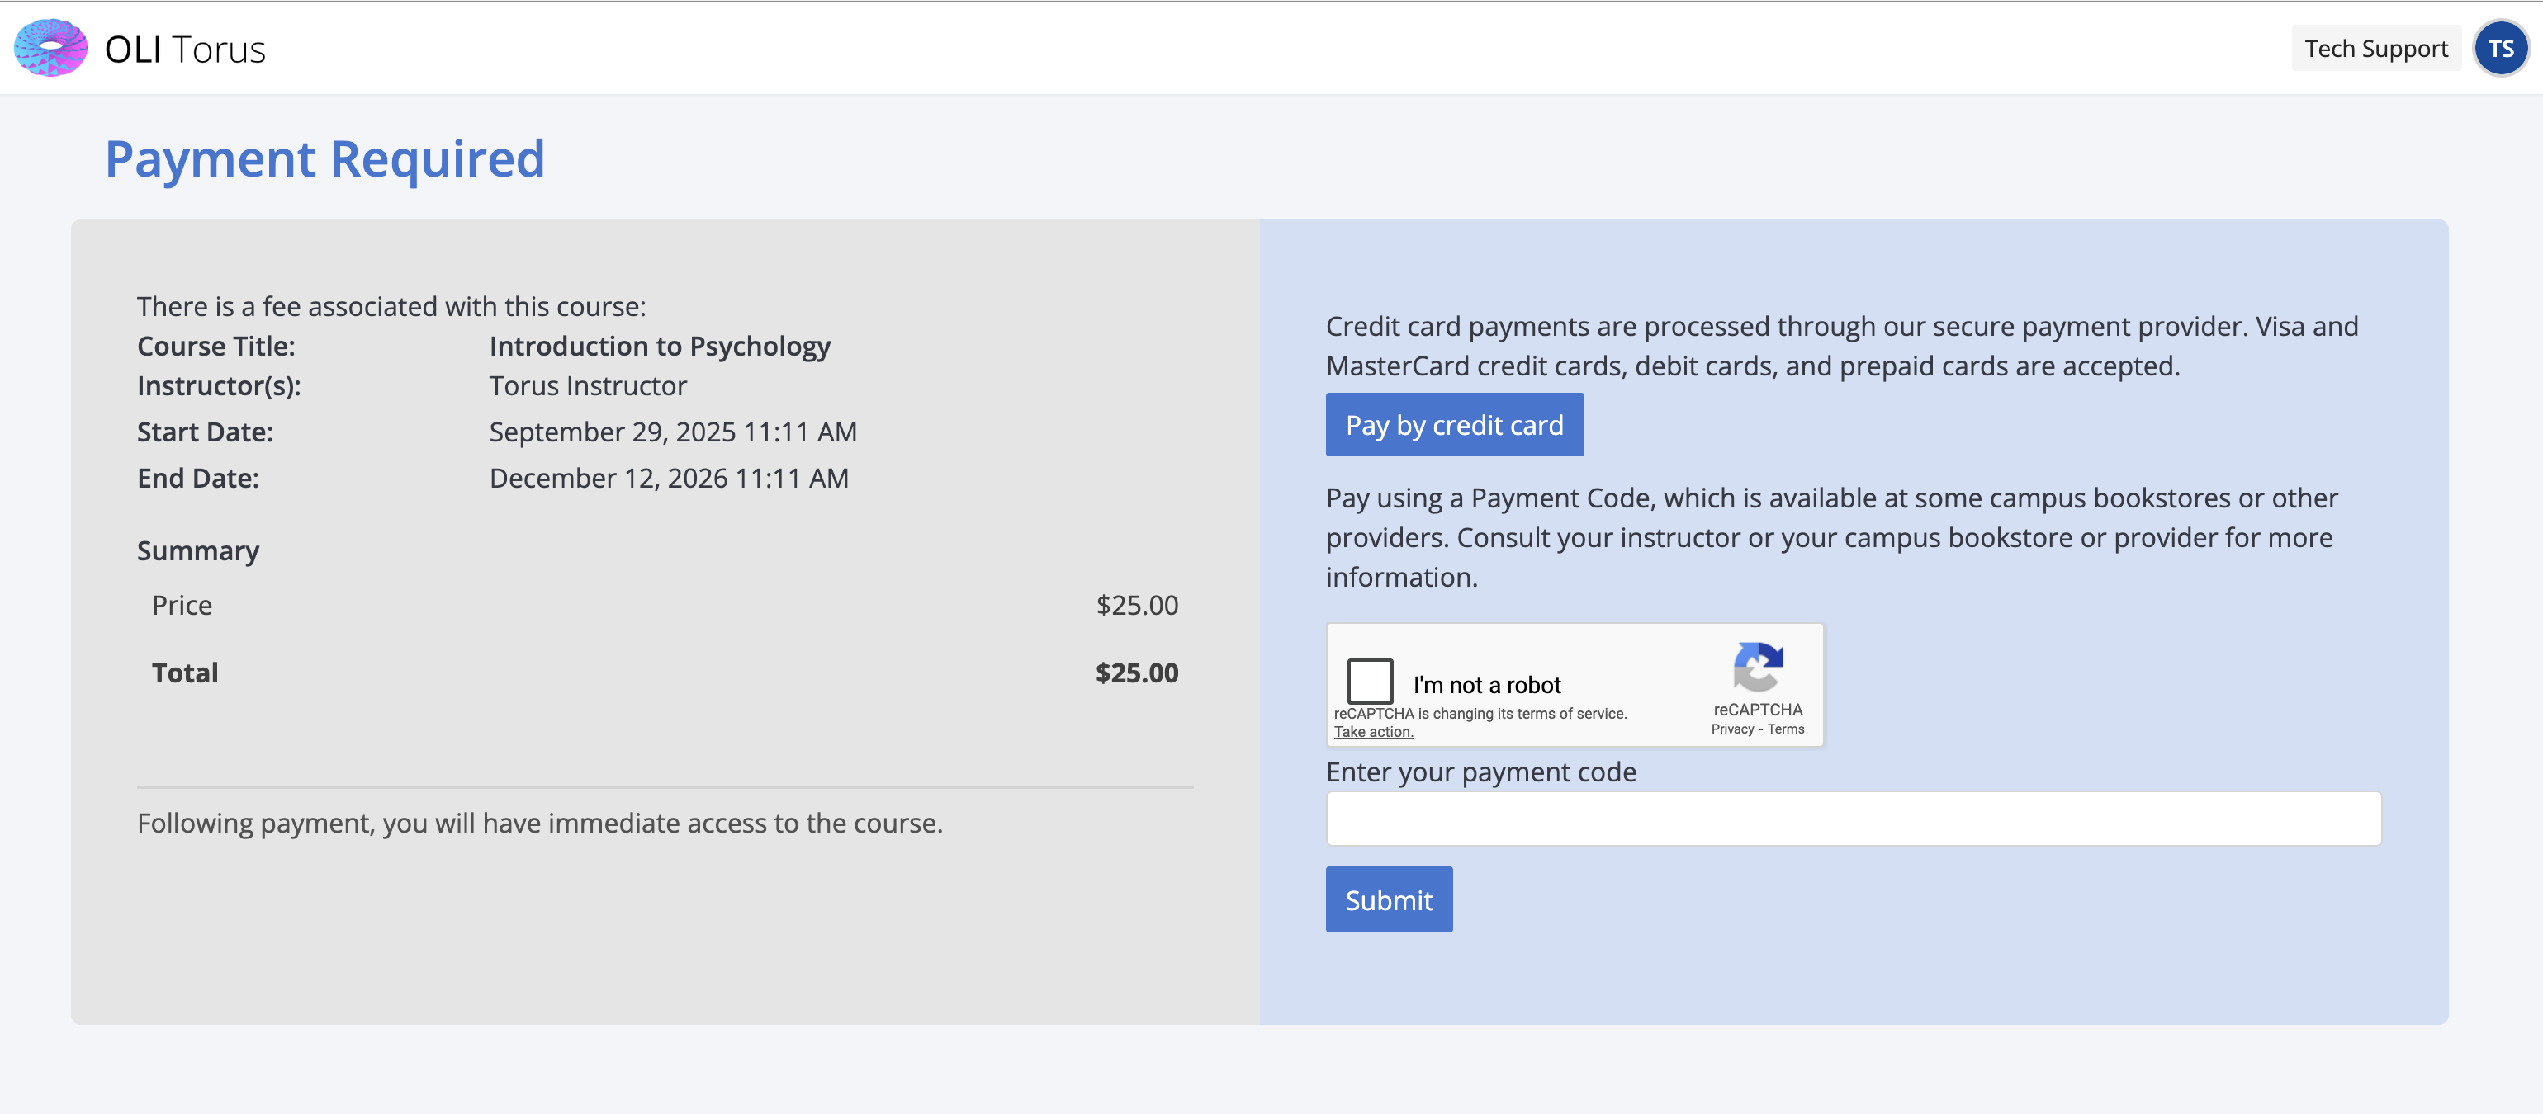2543x1114 pixels.
Task: Open reCAPTCHA Take action link
Action: (1373, 732)
